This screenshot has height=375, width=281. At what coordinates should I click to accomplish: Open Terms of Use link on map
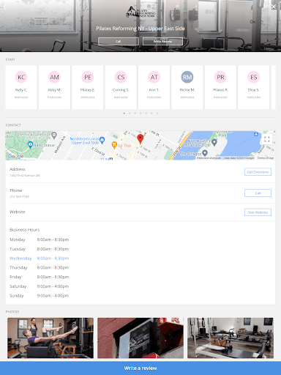click(266, 158)
